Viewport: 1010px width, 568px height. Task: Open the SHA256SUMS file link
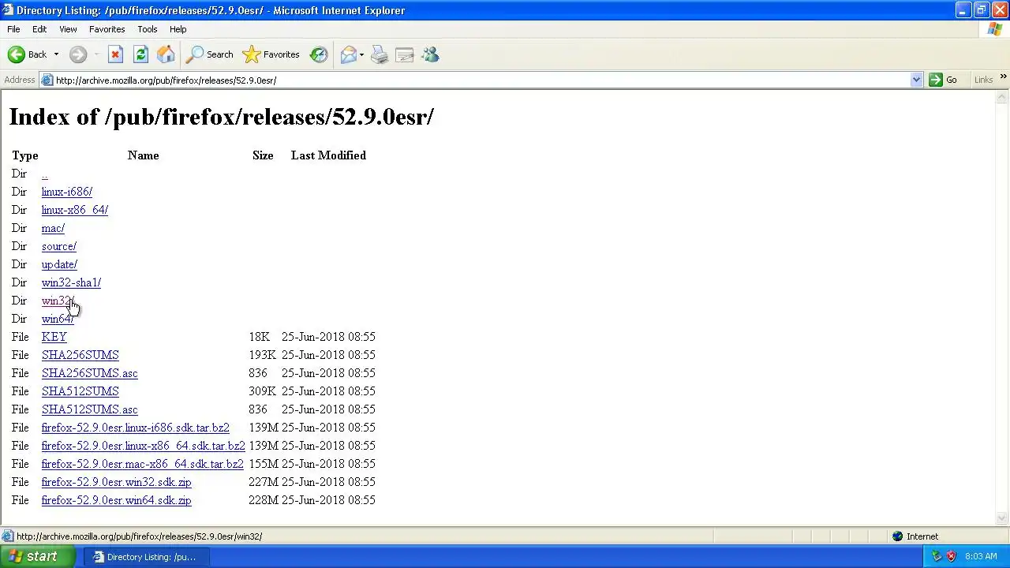coord(80,355)
